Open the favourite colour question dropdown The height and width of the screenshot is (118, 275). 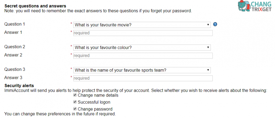tap(142, 47)
